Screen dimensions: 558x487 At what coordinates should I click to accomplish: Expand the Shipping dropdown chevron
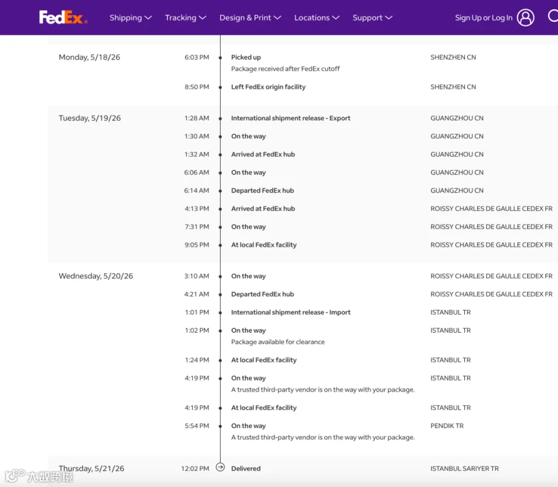148,18
